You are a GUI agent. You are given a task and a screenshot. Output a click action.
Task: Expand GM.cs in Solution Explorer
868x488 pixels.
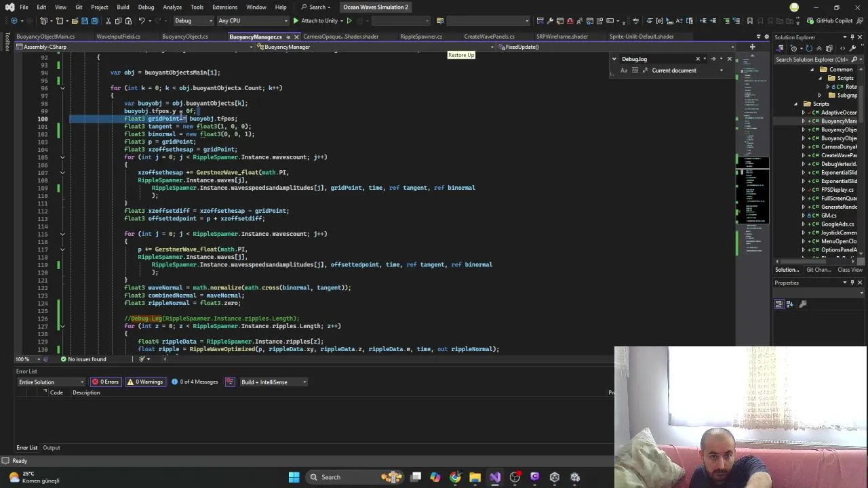click(804, 216)
